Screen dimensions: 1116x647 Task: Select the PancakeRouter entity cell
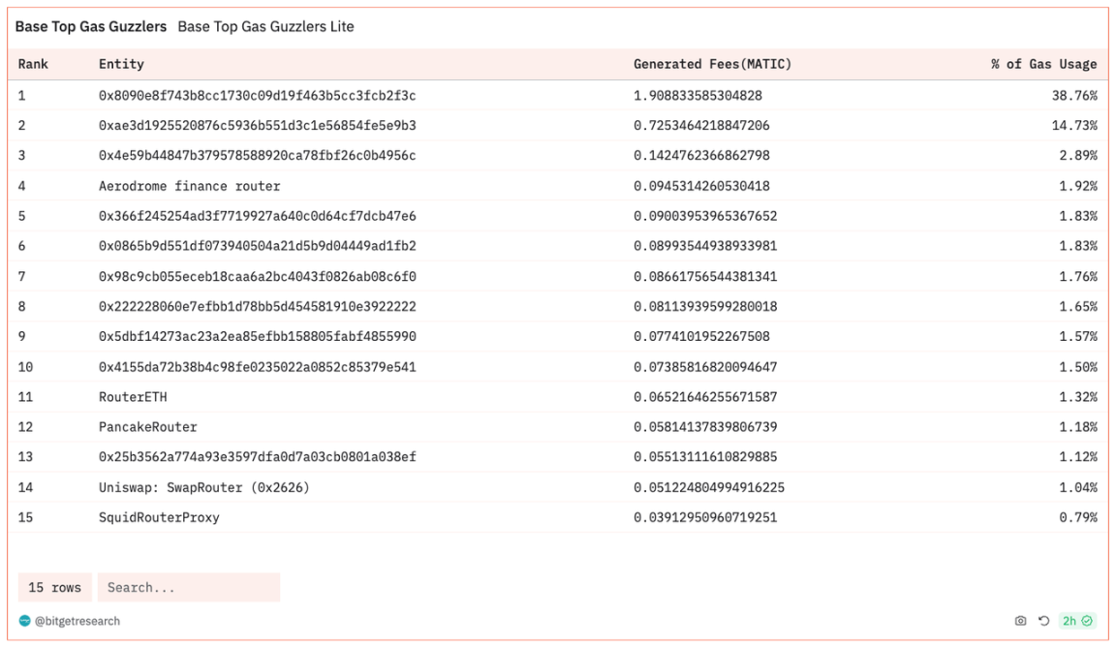point(147,427)
